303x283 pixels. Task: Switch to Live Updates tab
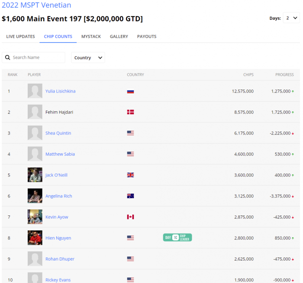click(20, 36)
